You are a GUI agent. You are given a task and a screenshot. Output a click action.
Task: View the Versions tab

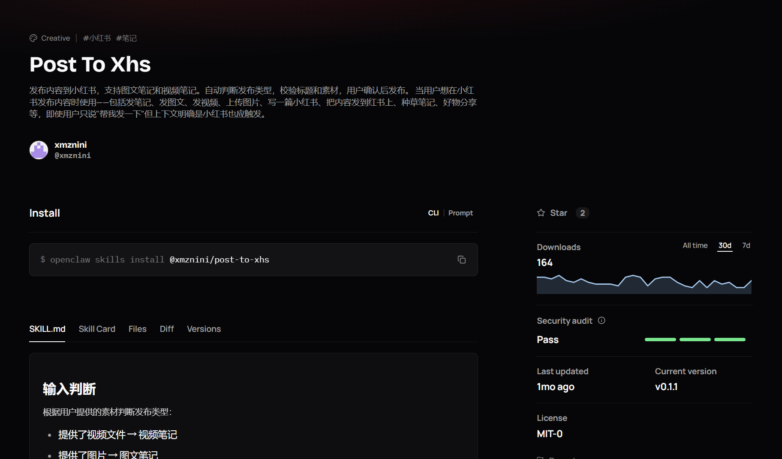(x=204, y=329)
